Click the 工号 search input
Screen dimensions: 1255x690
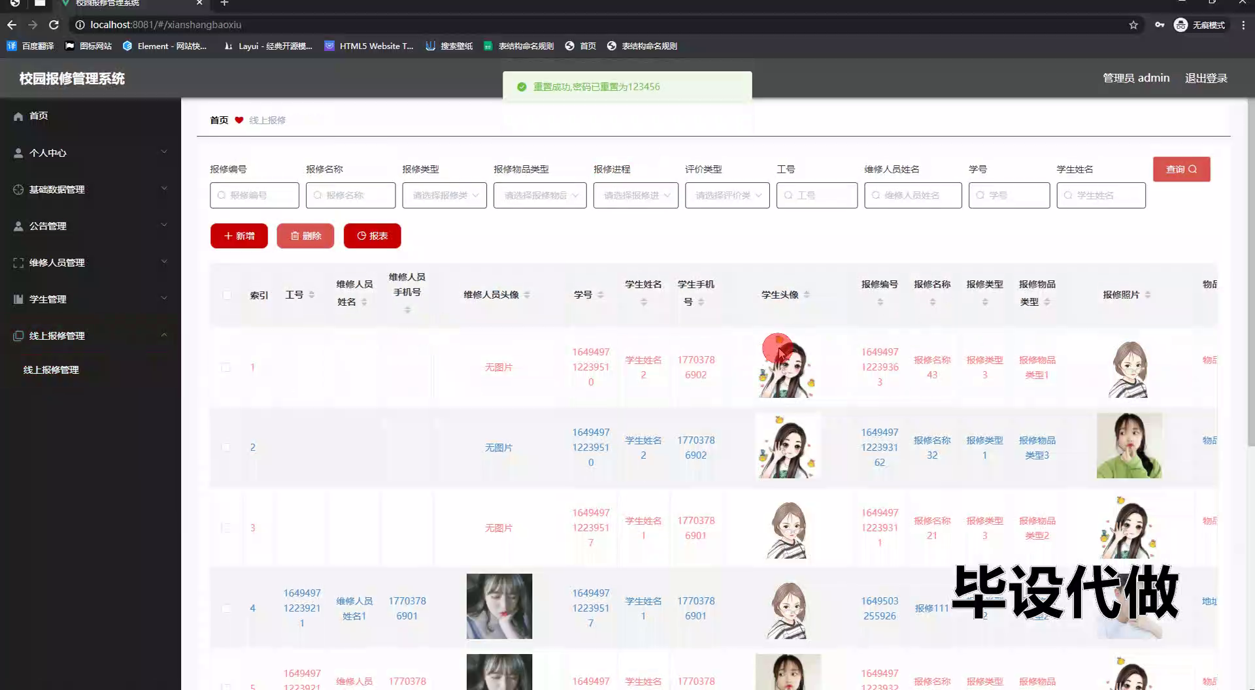point(817,195)
